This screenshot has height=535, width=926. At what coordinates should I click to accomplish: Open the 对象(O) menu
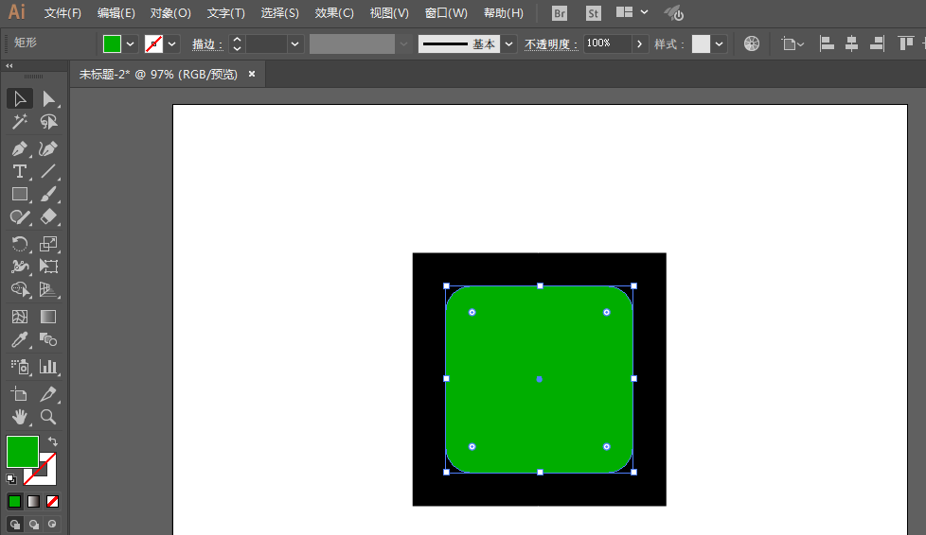pyautogui.click(x=170, y=13)
